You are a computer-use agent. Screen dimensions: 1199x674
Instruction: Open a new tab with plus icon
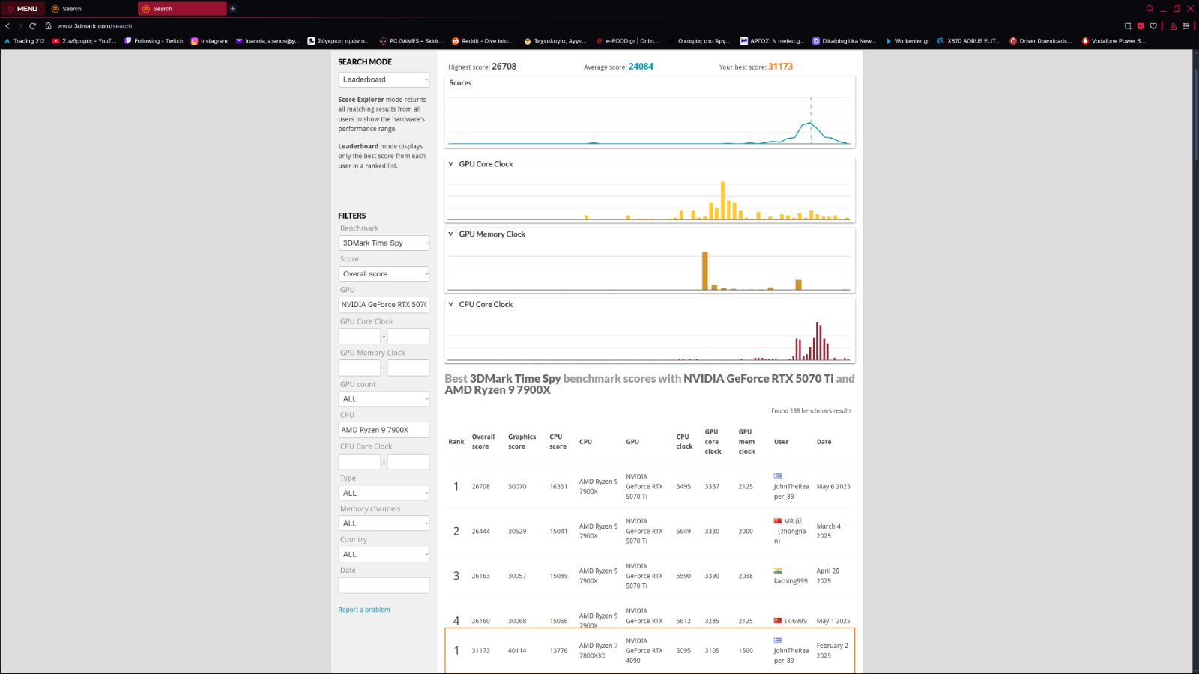tap(233, 9)
